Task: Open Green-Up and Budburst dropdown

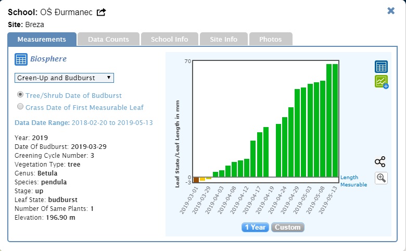Action: 64,78
